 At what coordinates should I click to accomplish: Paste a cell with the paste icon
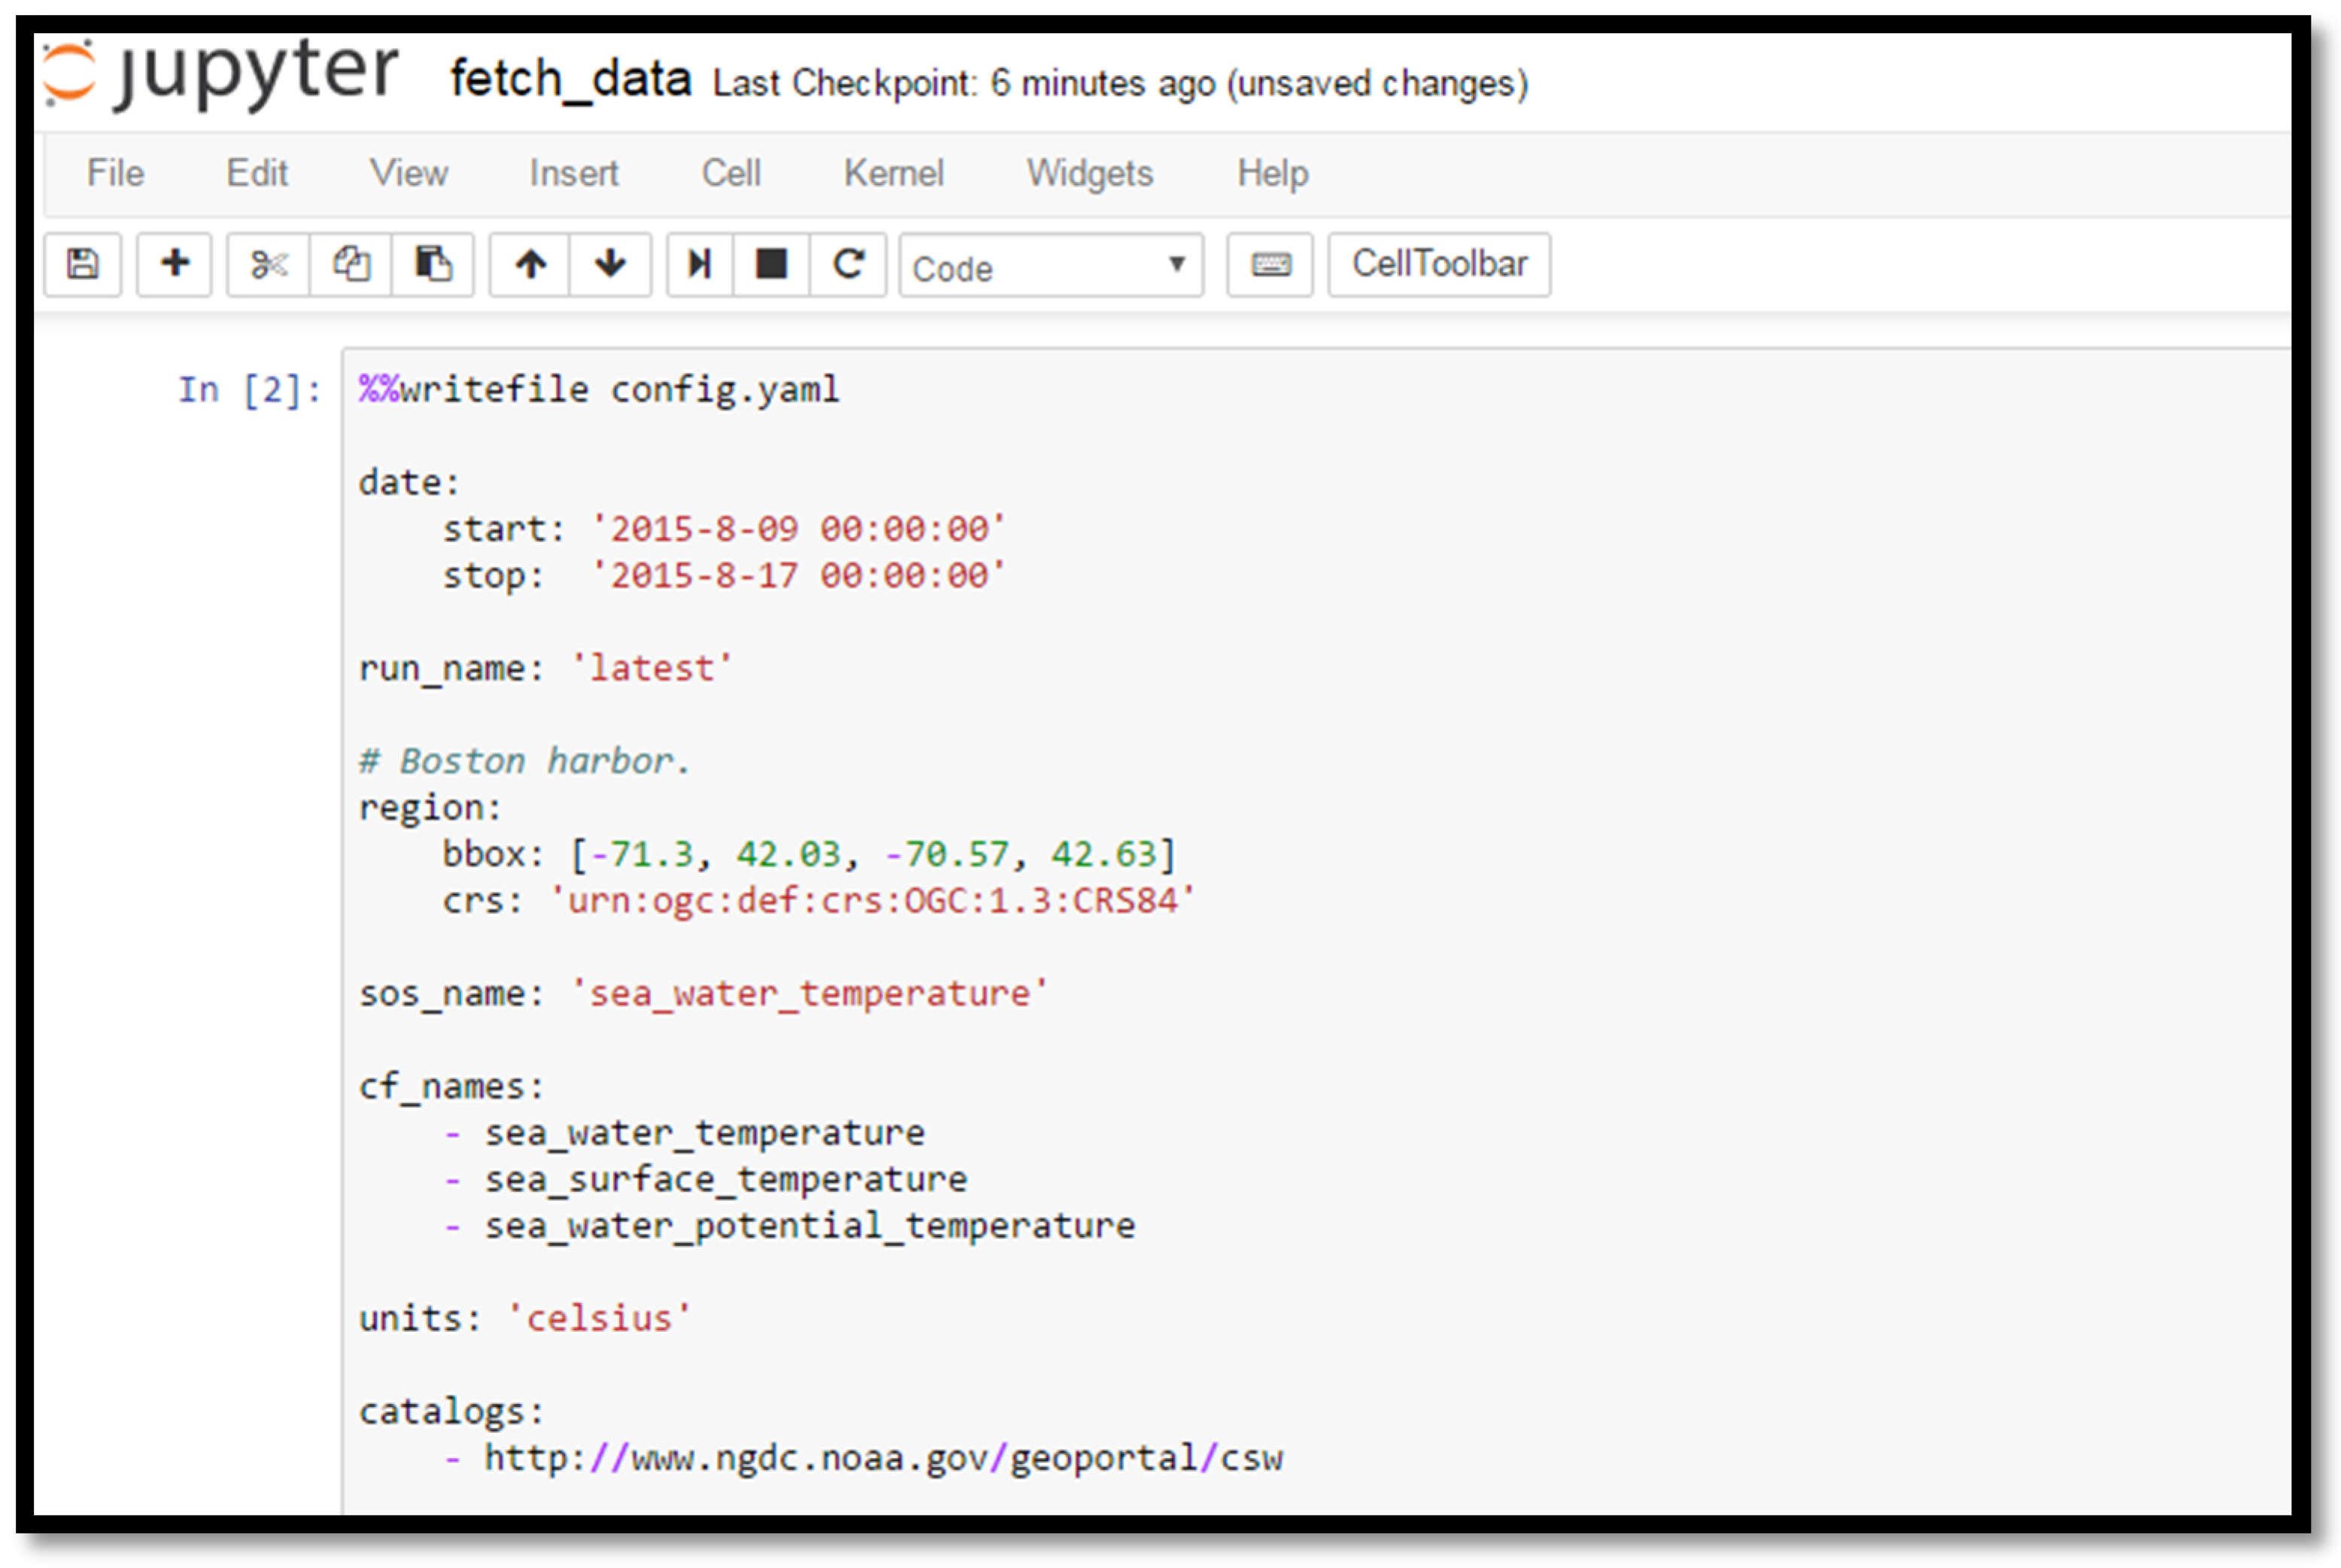click(434, 264)
